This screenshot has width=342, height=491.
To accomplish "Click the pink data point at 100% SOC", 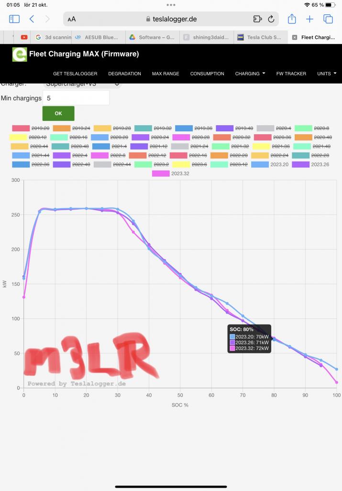I will (x=336, y=382).
